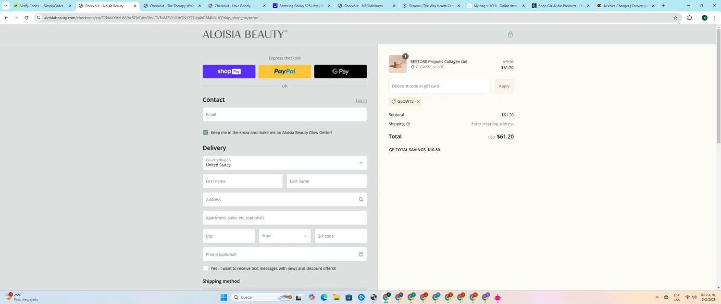Click the address search magnifier icon
The width and height of the screenshot is (721, 304).
tap(361, 200)
